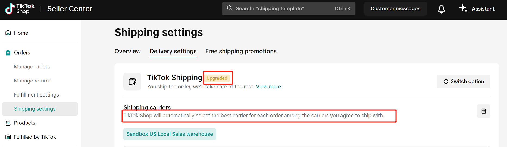This screenshot has width=507, height=147.
Task: Click the calculator icon beside Shipping carriers
Action: 484,111
